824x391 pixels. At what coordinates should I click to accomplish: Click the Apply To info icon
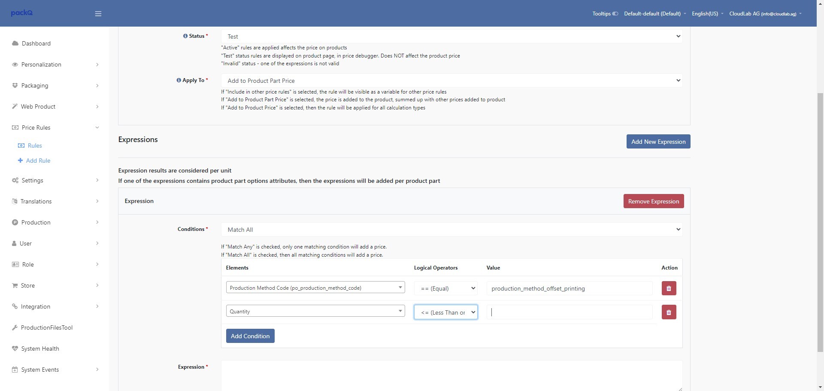click(x=179, y=80)
